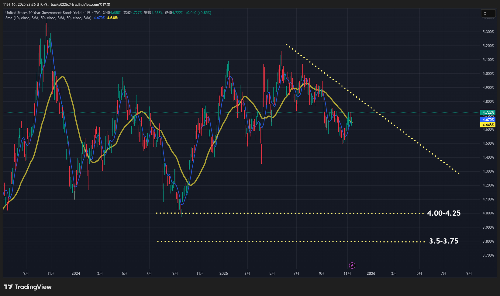Click the 2025 label on the time axis
Viewport: 500px width, 296px height.
[x=223, y=274]
